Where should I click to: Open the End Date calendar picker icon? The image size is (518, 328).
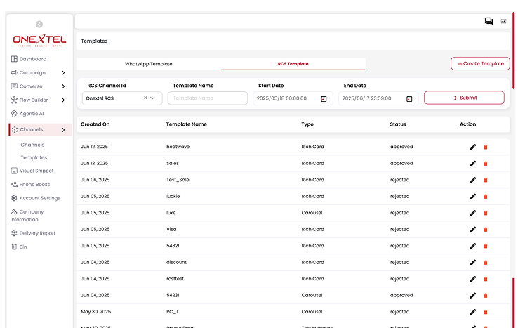click(409, 98)
